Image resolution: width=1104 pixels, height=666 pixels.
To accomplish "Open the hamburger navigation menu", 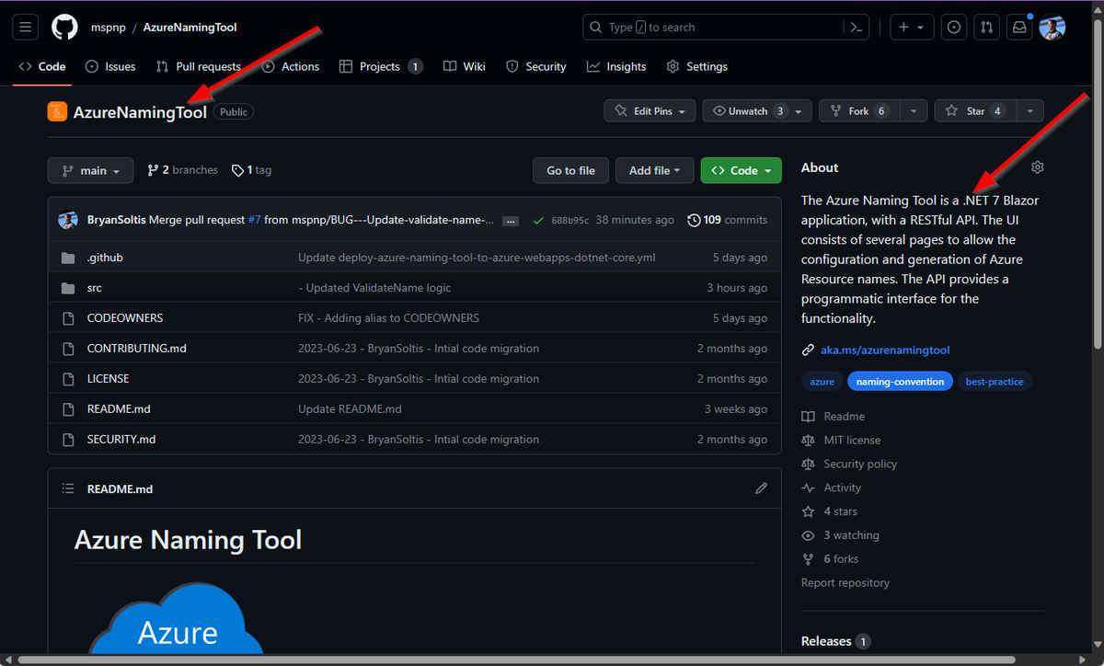I will (26, 28).
